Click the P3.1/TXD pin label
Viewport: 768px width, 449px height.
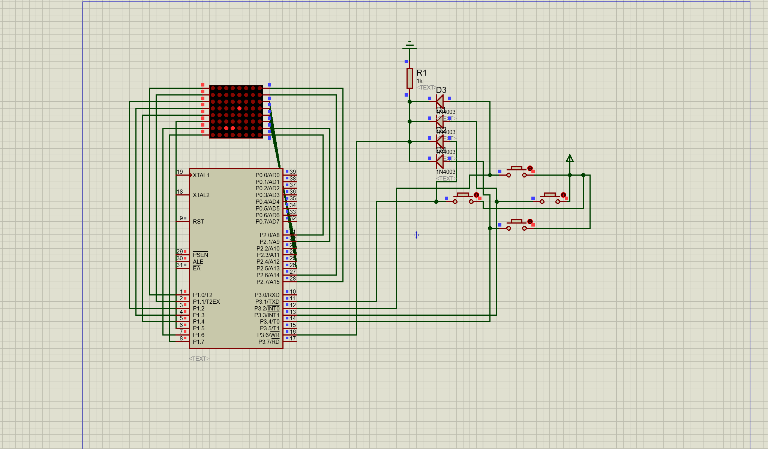pos(267,301)
